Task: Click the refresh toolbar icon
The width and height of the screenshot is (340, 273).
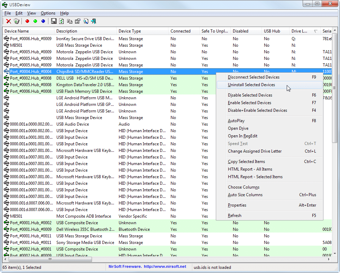Action: point(62,21)
